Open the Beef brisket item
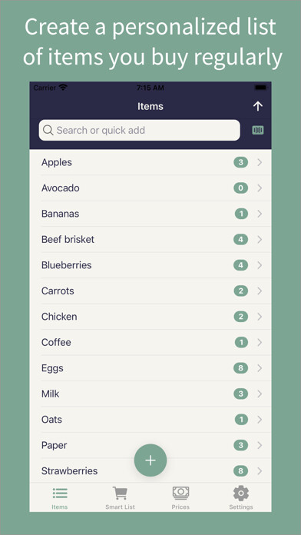The height and width of the screenshot is (535, 301). (x=150, y=240)
